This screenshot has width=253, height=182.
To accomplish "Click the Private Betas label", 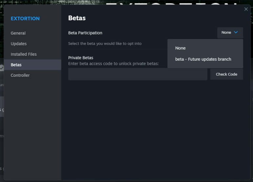I will [x=81, y=58].
